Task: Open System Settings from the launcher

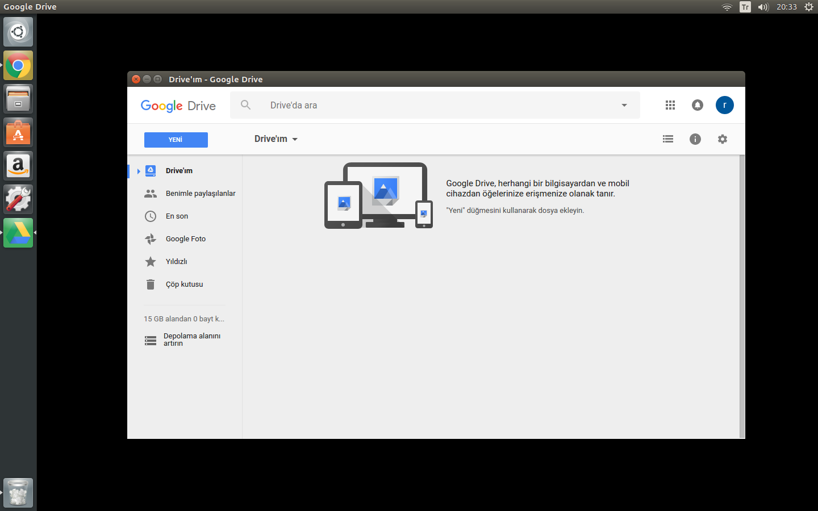Action: click(18, 199)
